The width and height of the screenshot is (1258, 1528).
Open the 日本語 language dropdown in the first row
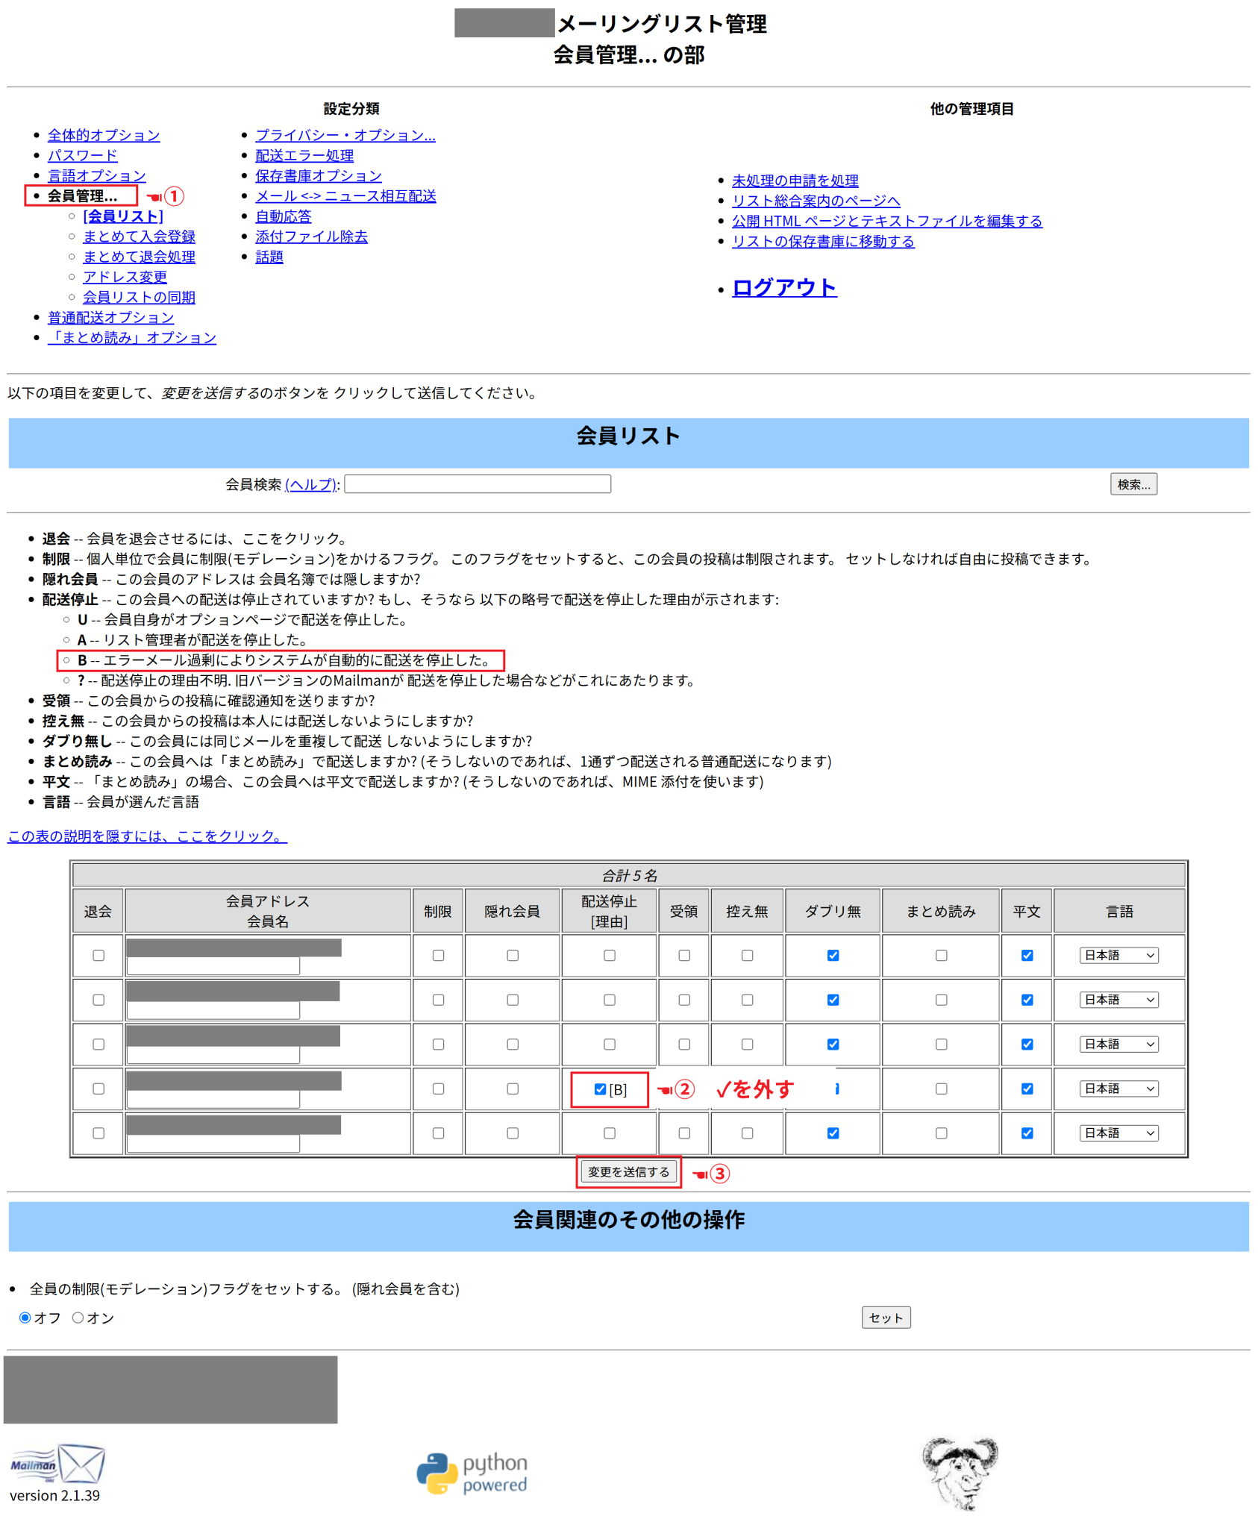point(1118,955)
